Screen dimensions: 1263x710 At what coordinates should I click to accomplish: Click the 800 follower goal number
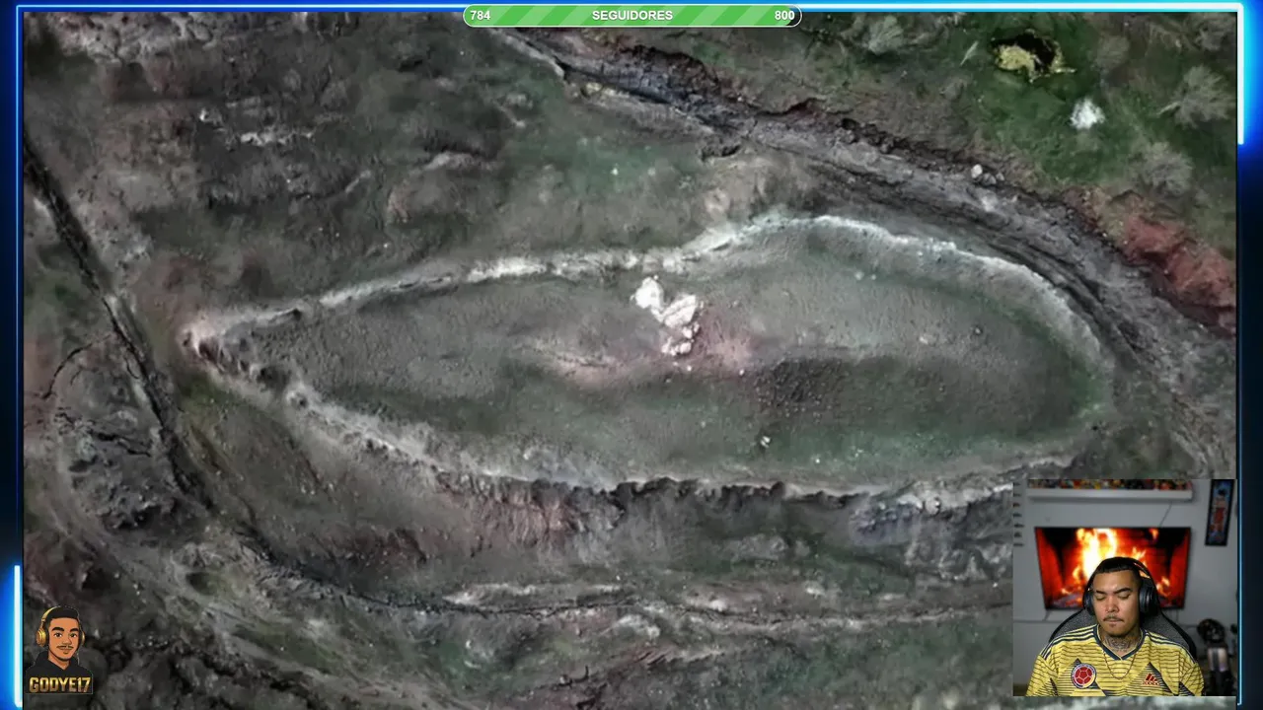coord(784,16)
